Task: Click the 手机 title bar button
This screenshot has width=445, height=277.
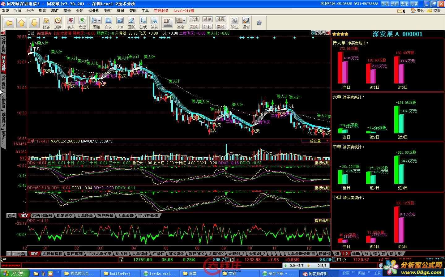Action: tap(385, 4)
